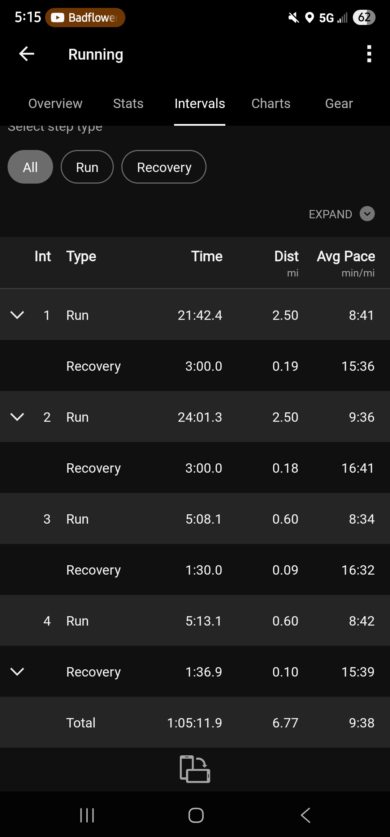The height and width of the screenshot is (837, 390).
Task: Filter intervals by Run step type
Action: pos(87,167)
